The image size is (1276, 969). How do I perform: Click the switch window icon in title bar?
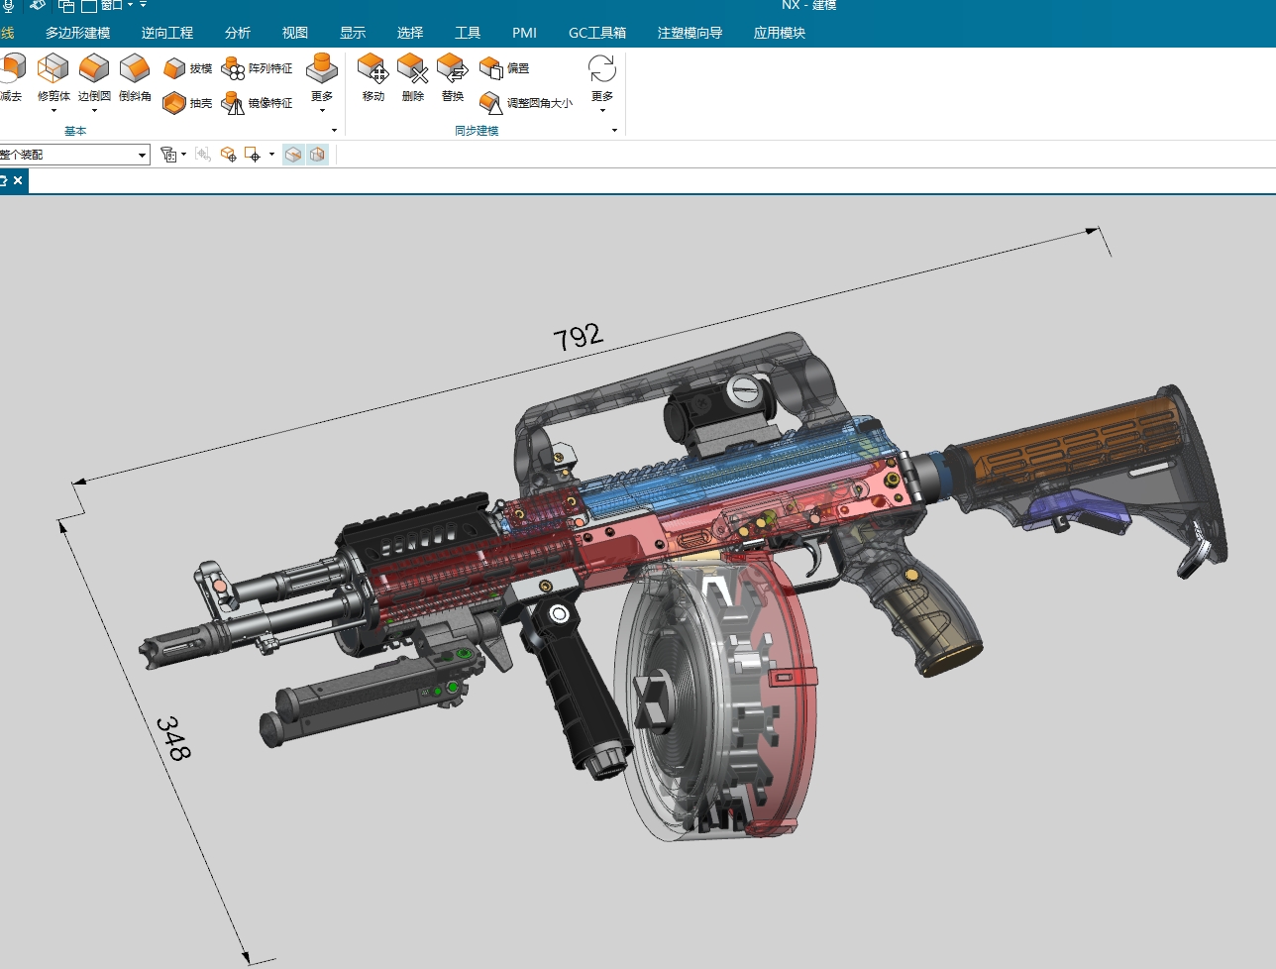(x=66, y=6)
